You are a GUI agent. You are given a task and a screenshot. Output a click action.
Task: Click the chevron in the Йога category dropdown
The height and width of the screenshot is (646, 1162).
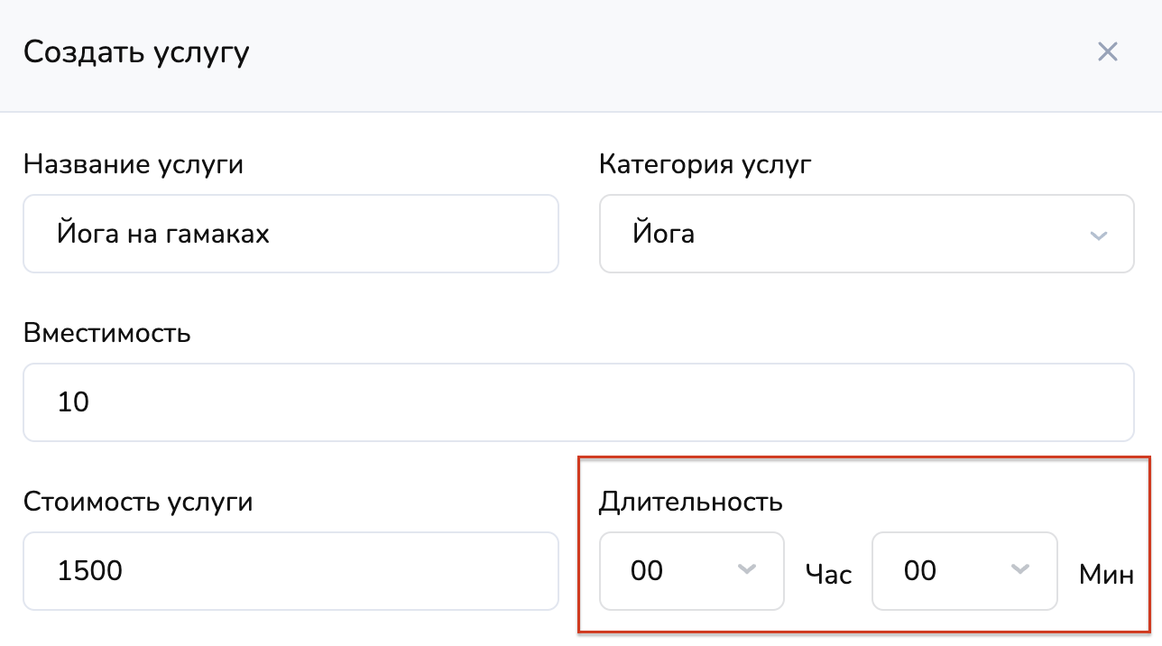(1098, 235)
